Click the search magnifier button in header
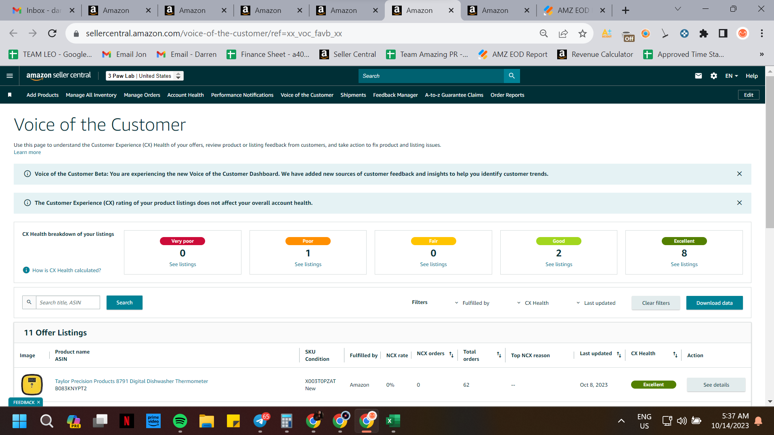The width and height of the screenshot is (774, 435). click(512, 76)
